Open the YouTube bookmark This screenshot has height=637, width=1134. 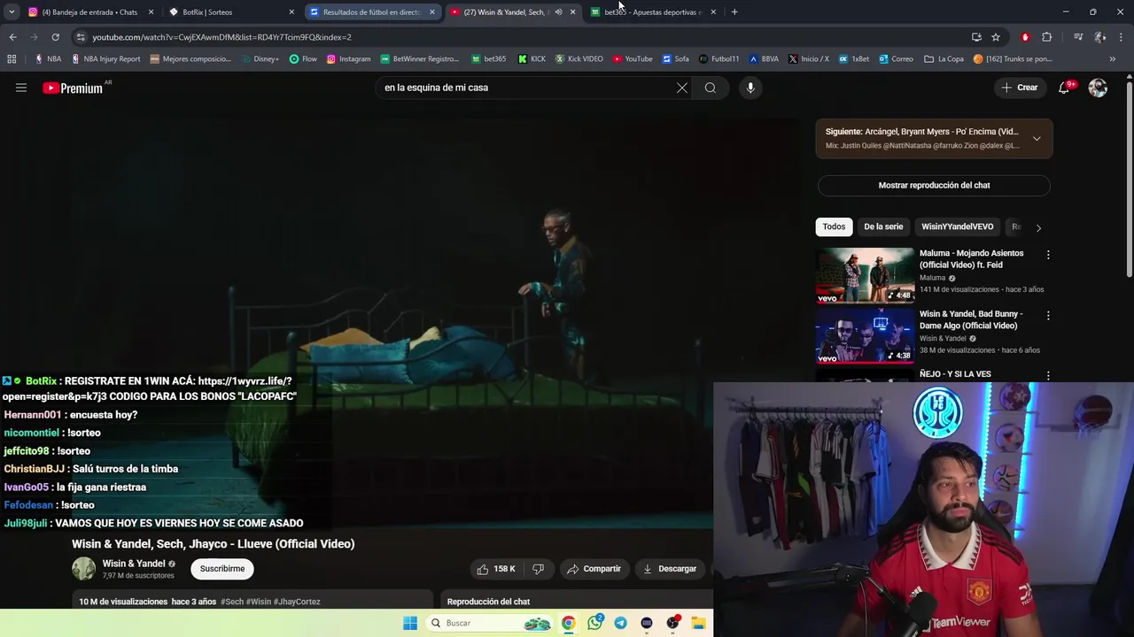click(x=633, y=59)
